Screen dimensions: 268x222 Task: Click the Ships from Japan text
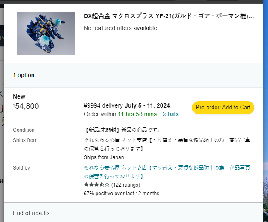[104, 157]
